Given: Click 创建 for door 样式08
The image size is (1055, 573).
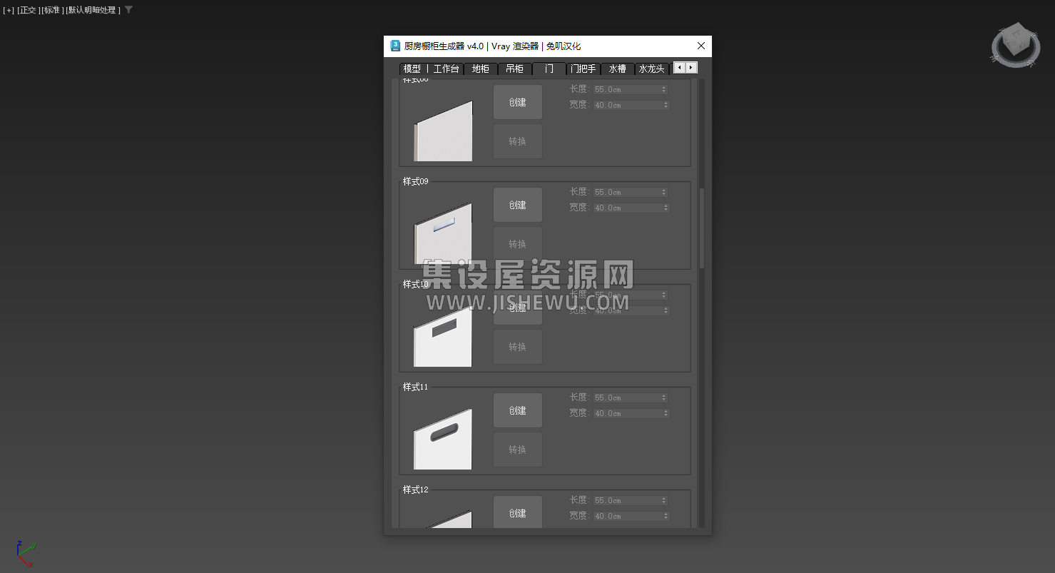Looking at the screenshot, I should 518,102.
